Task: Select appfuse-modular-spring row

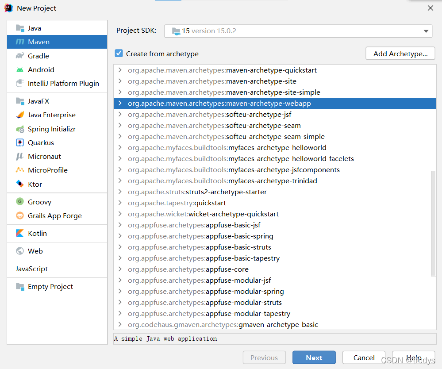Action: (x=275, y=291)
